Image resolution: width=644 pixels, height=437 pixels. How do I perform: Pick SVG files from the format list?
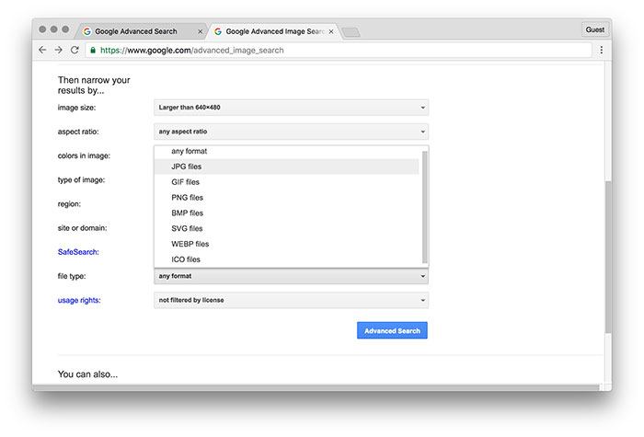[x=187, y=228]
